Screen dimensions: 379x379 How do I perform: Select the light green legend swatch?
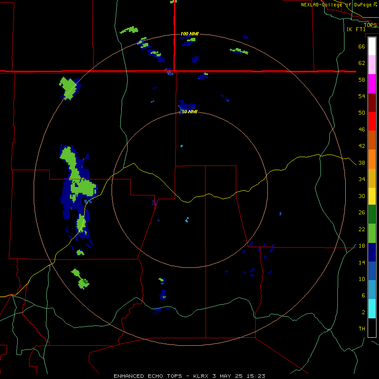pyautogui.click(x=372, y=233)
